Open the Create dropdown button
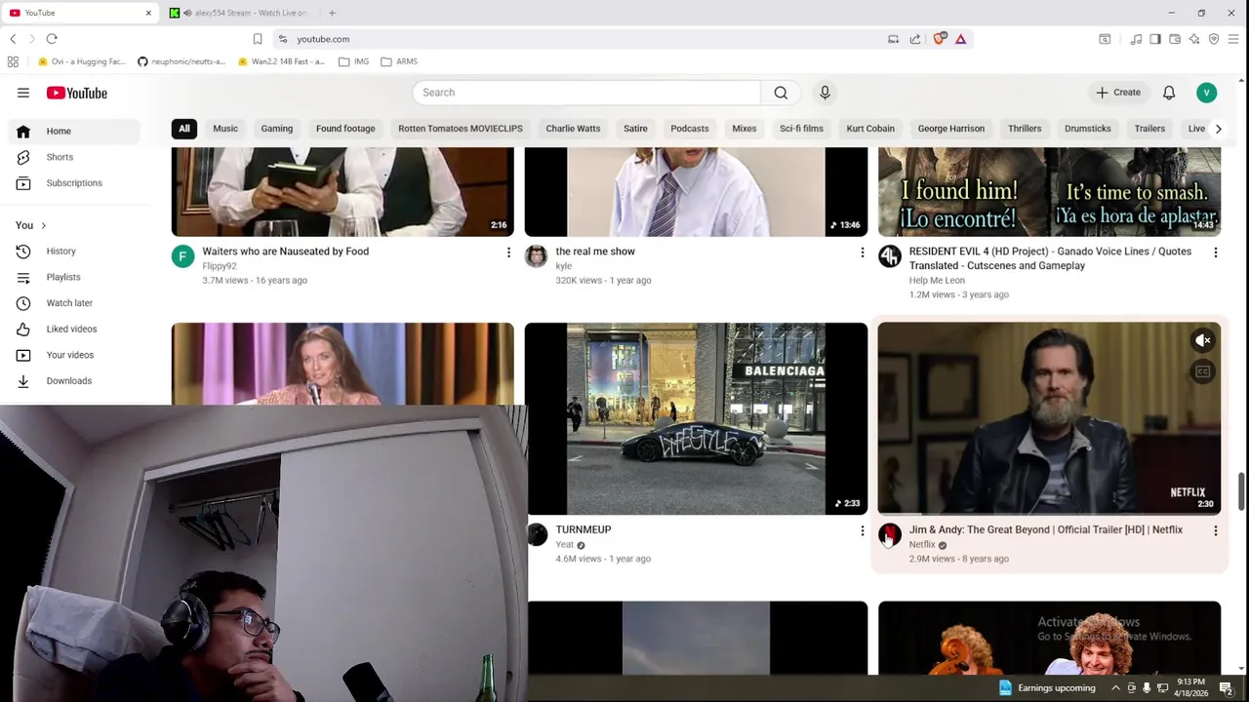This screenshot has height=702, width=1249. (x=1118, y=93)
